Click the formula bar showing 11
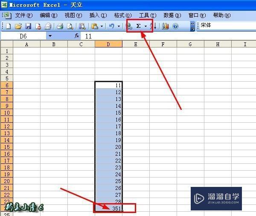This screenshot has width=256, height=216. 168,36
